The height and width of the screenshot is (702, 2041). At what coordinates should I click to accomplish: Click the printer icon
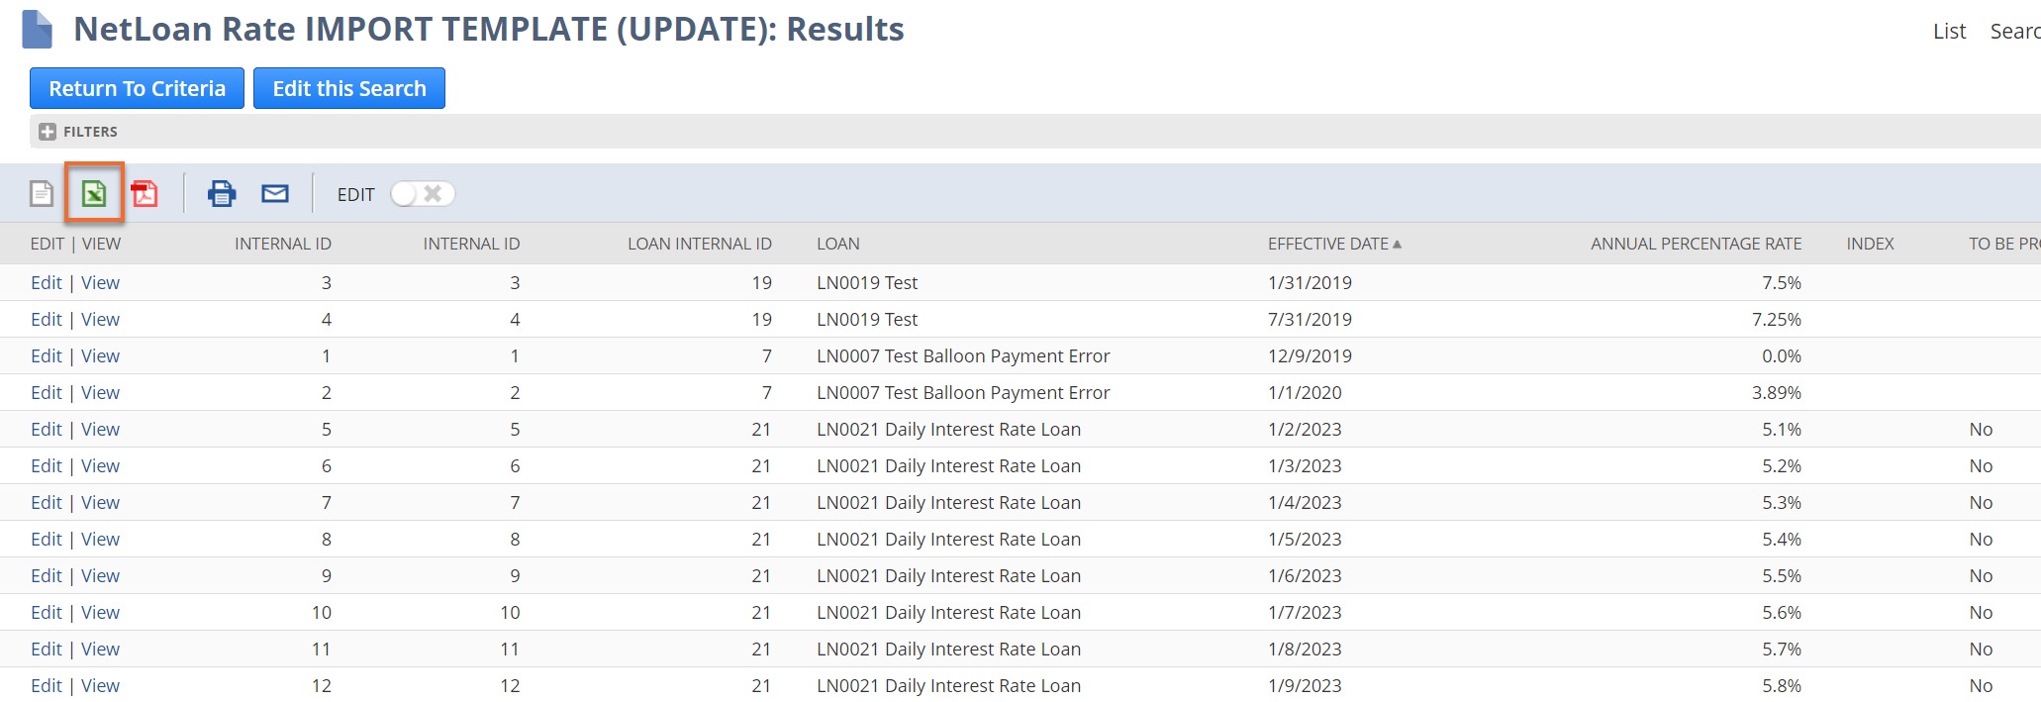222,194
